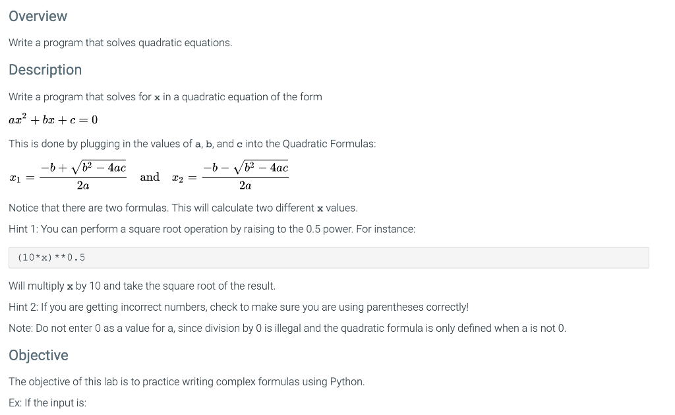The height and width of the screenshot is (415, 675).
Task: Click the 'Hint 2' paragraph about parentheses
Action: (239, 307)
